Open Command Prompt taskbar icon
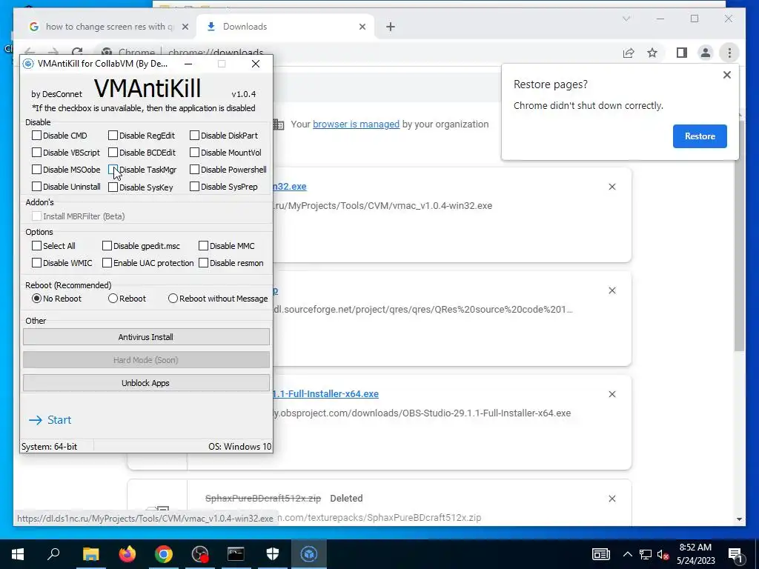This screenshot has height=569, width=759. [236, 554]
